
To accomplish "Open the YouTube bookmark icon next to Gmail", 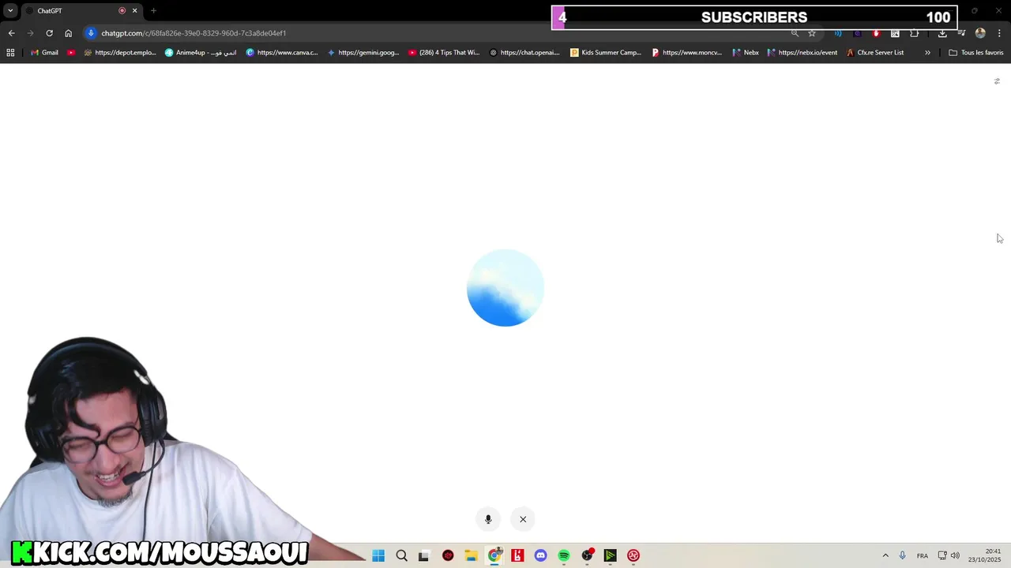I will click(71, 53).
